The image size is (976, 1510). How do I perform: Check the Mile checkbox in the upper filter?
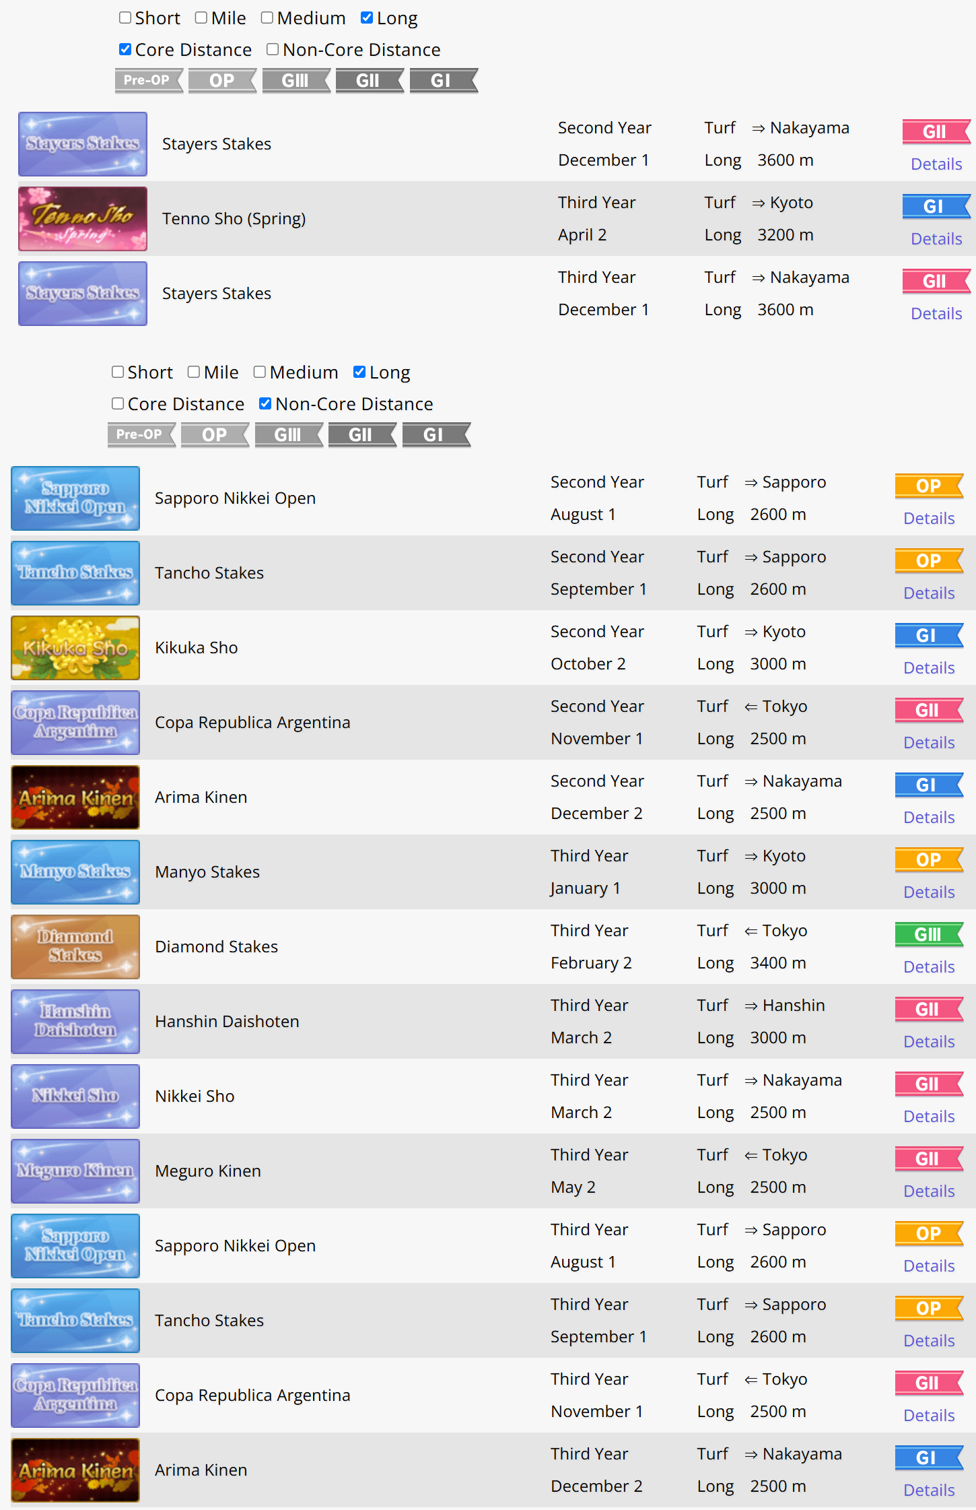click(201, 18)
